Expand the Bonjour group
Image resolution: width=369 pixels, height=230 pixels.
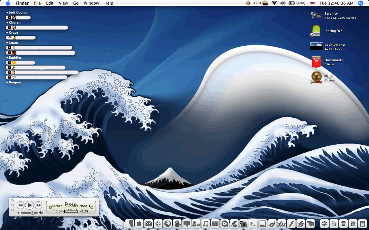click(7, 83)
